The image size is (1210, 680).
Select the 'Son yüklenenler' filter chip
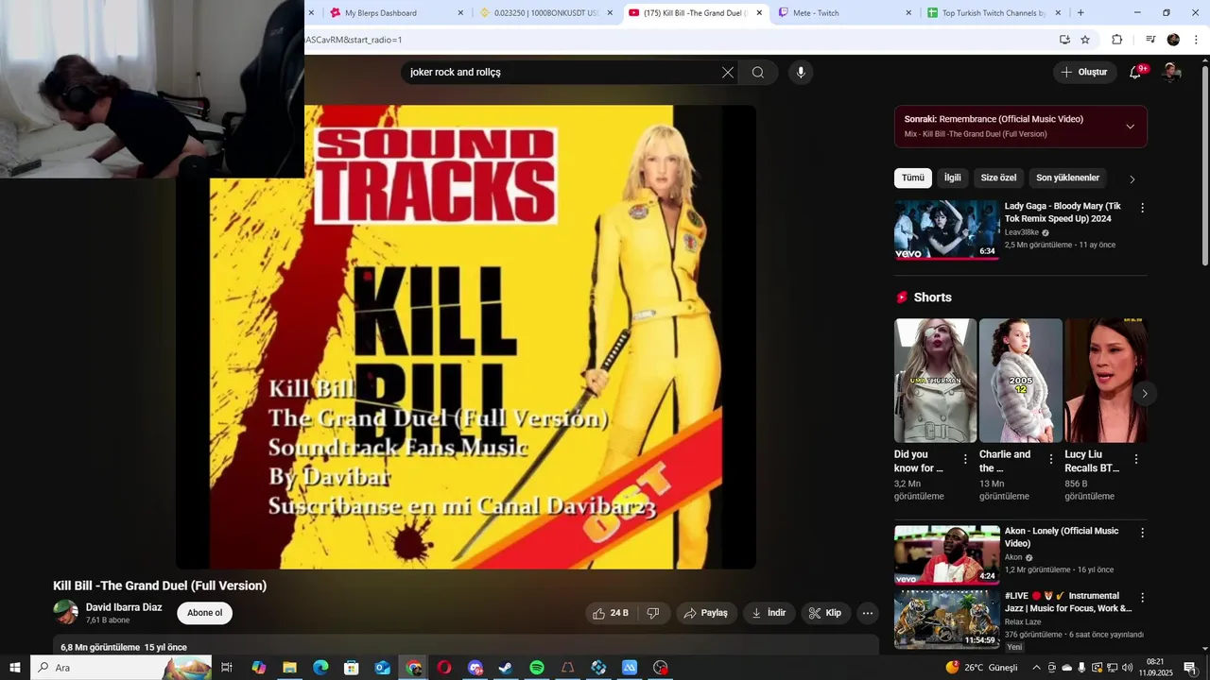click(1067, 178)
